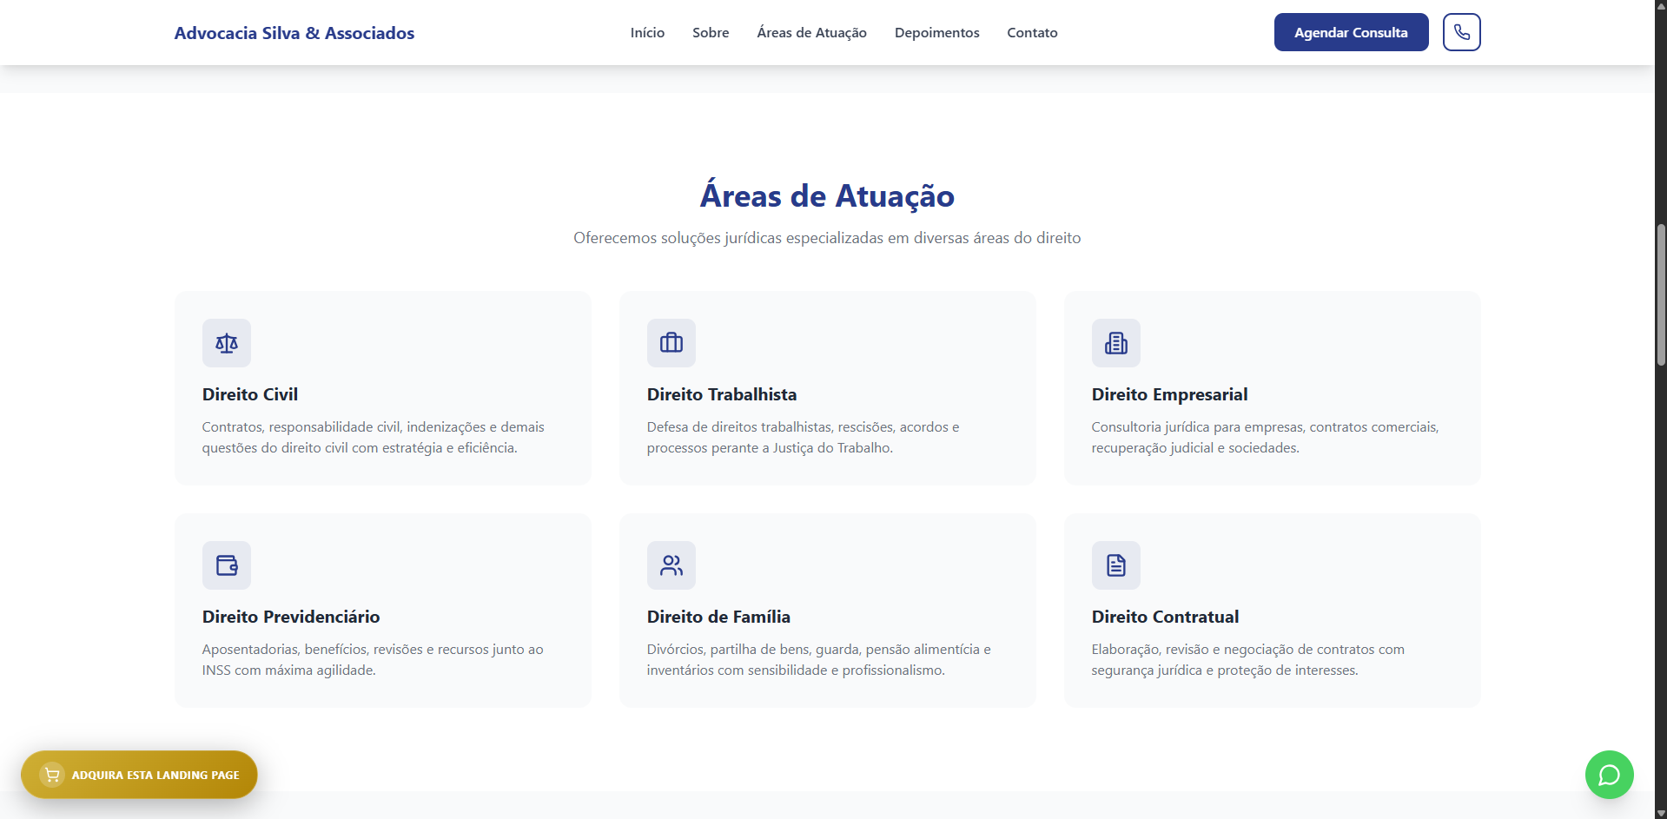Click the Direito Trabalhista heading
Screen dimensions: 1667x819
(722, 394)
